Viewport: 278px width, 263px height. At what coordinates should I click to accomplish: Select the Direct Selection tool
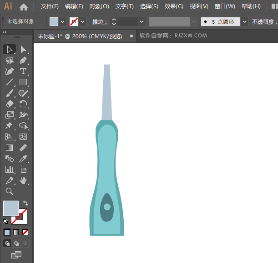pos(24,49)
